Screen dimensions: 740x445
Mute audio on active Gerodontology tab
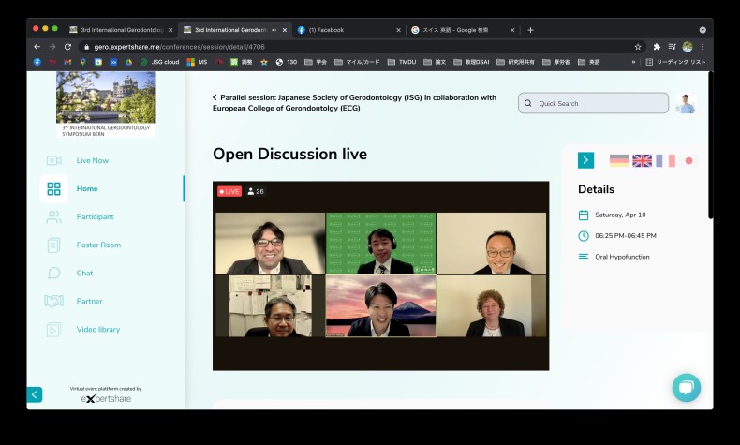[x=274, y=30]
